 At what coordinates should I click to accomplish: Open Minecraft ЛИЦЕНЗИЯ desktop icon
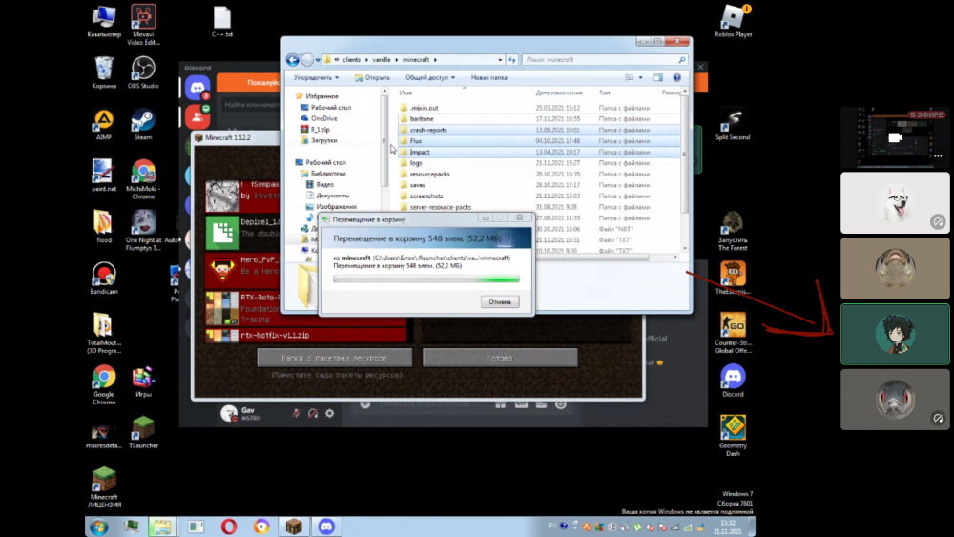click(103, 487)
